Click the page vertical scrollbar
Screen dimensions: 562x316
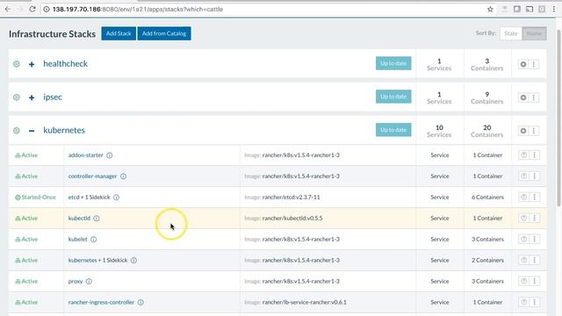click(x=558, y=118)
